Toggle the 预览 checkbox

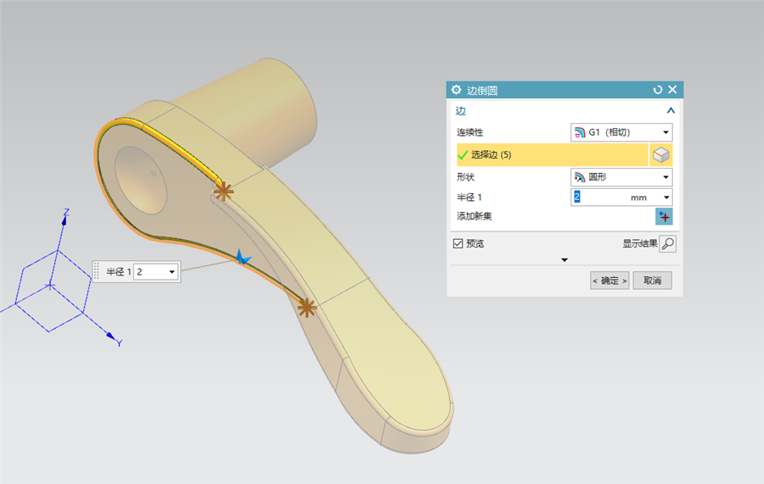pyautogui.click(x=458, y=243)
